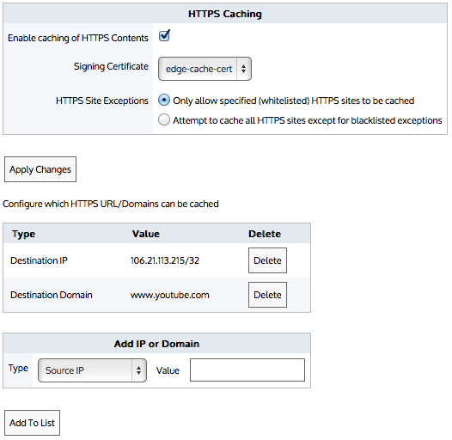Click the whitelisted HTTPS sites option label
452x440 pixels.
[293, 101]
